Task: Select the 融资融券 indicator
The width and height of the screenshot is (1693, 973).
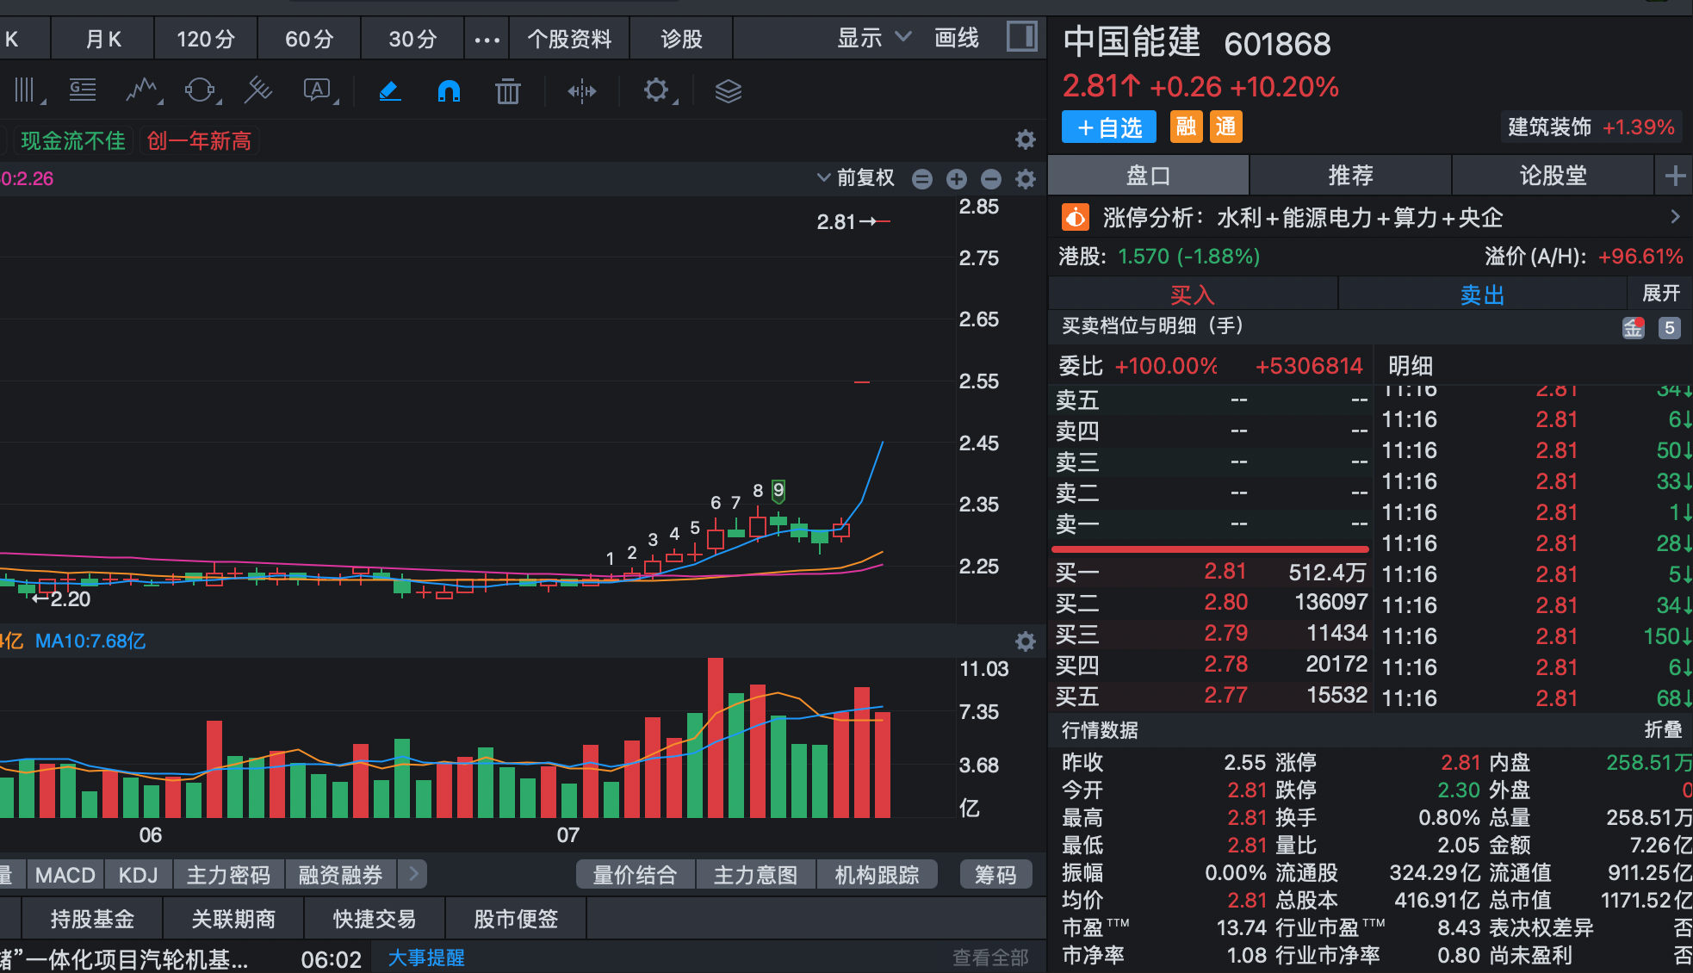Action: pos(340,875)
